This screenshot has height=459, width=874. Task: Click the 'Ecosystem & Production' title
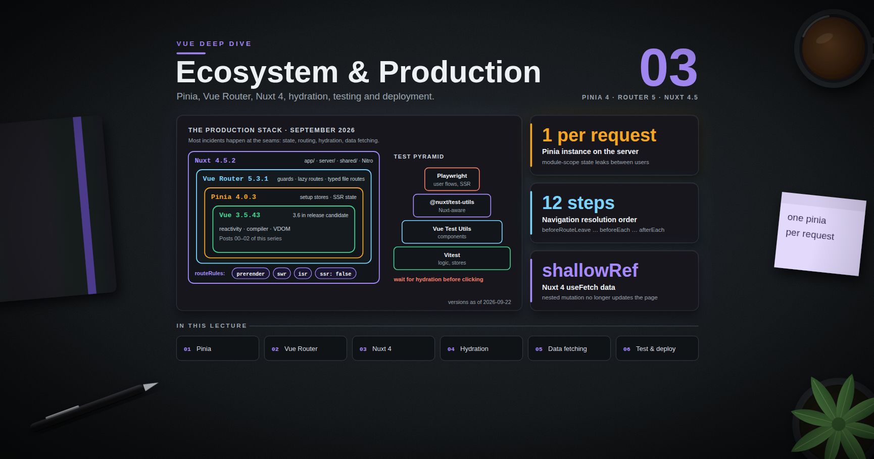click(359, 72)
